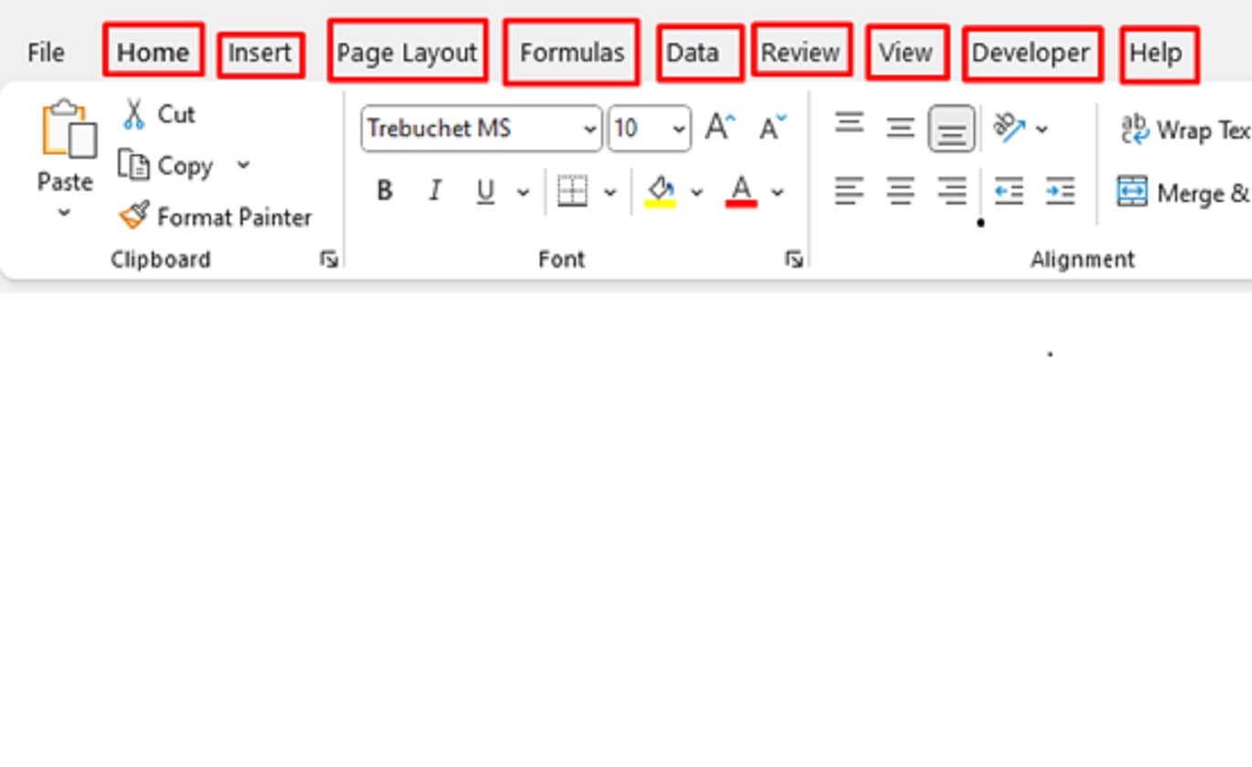Switch to the Developer tab
1252x767 pixels.
coord(1031,53)
